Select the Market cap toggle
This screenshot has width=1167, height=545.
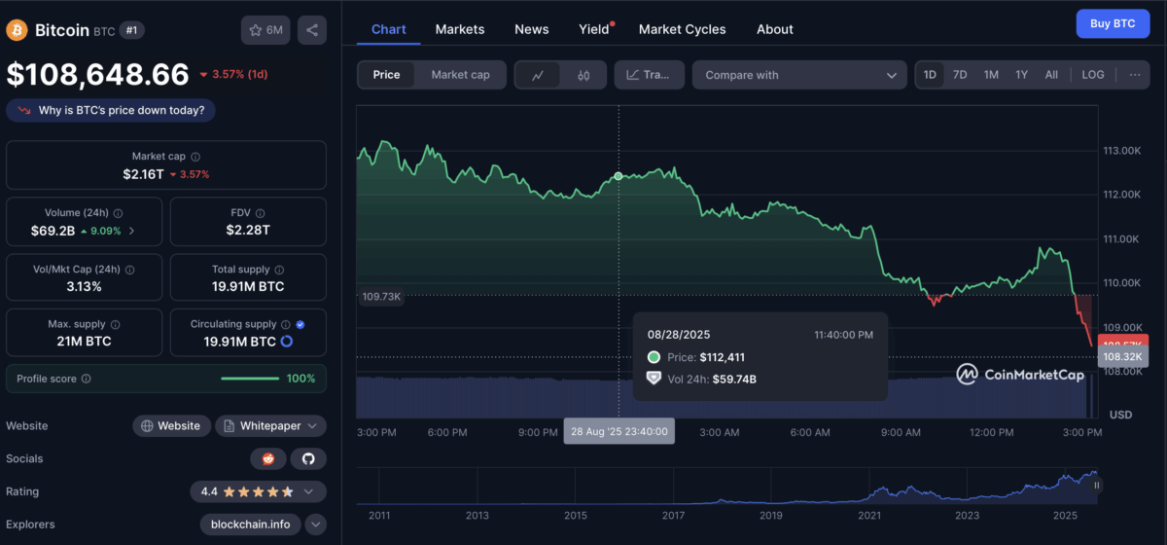point(460,75)
